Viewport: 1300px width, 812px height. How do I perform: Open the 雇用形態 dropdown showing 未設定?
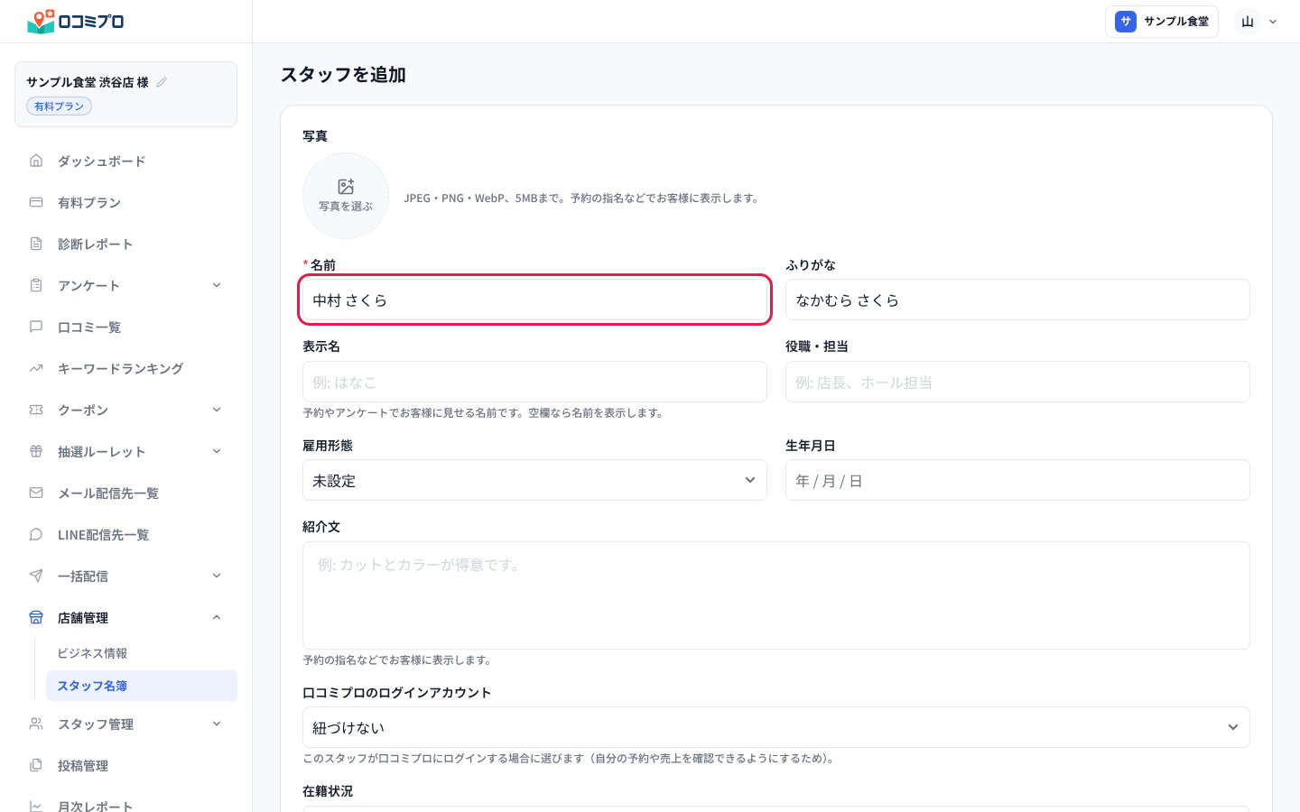(x=534, y=480)
